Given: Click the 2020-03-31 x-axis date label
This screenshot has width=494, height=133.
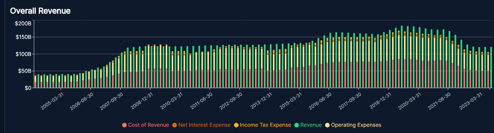Looking at the screenshot, I should [410, 101].
